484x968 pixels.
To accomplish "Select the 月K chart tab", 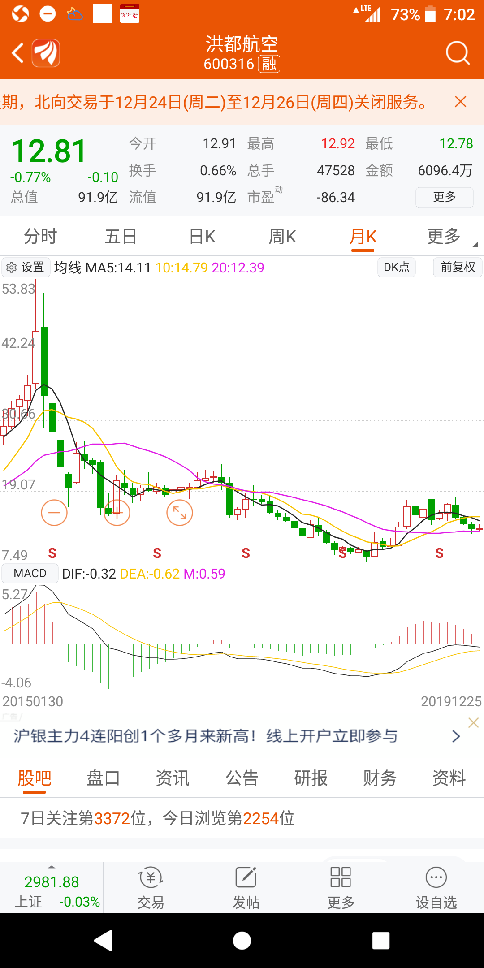I will 363,236.
